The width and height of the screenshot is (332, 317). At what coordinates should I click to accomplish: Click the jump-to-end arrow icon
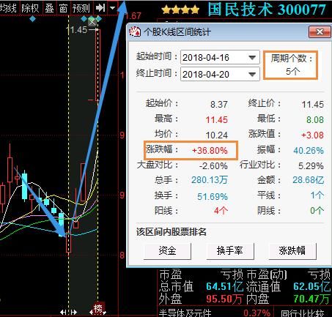coord(100,8)
